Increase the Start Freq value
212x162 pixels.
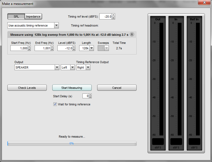pos(29,47)
